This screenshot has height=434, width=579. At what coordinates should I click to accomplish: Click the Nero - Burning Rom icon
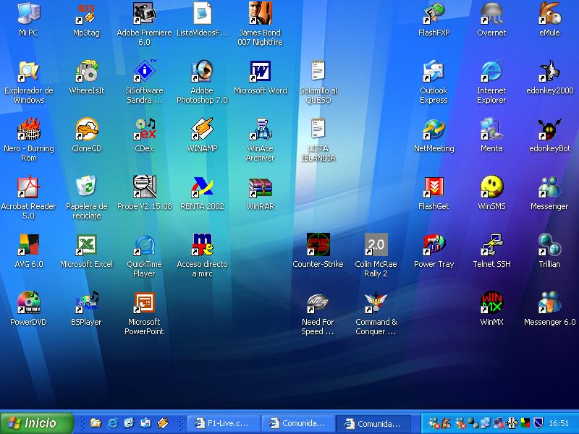[29, 130]
